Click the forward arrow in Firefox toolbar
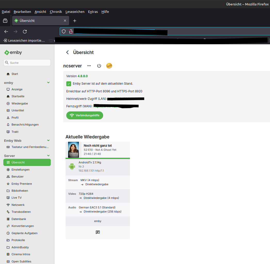Viewport: 270px width, 264px height. (15, 32)
